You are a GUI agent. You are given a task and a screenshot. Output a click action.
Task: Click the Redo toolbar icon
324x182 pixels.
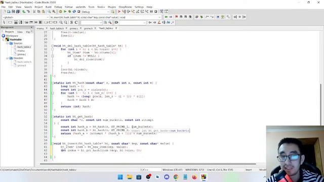[x=28, y=12]
